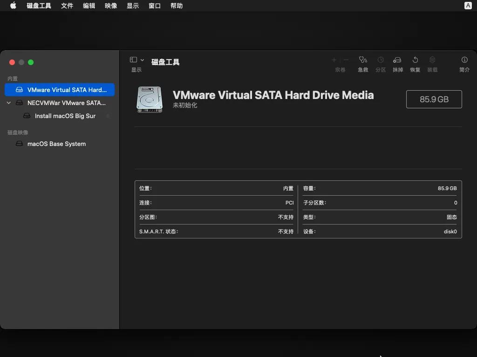Click the 85.9 GB capacity box
This screenshot has width=477, height=357.
pyautogui.click(x=434, y=99)
